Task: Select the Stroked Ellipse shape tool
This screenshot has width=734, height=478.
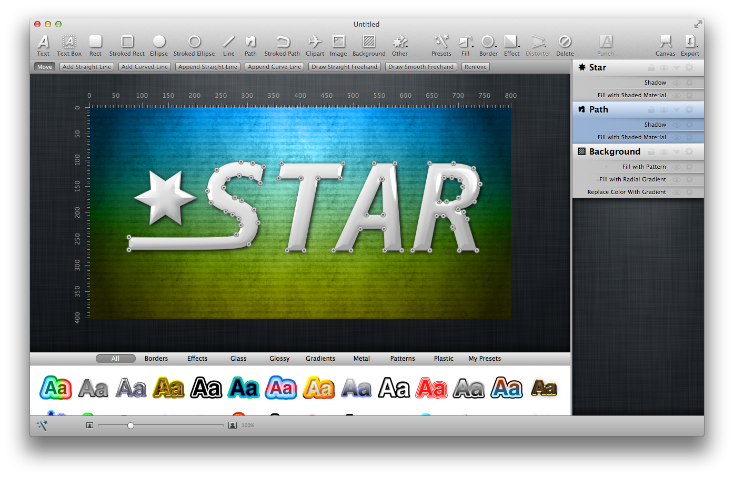Action: click(x=194, y=43)
